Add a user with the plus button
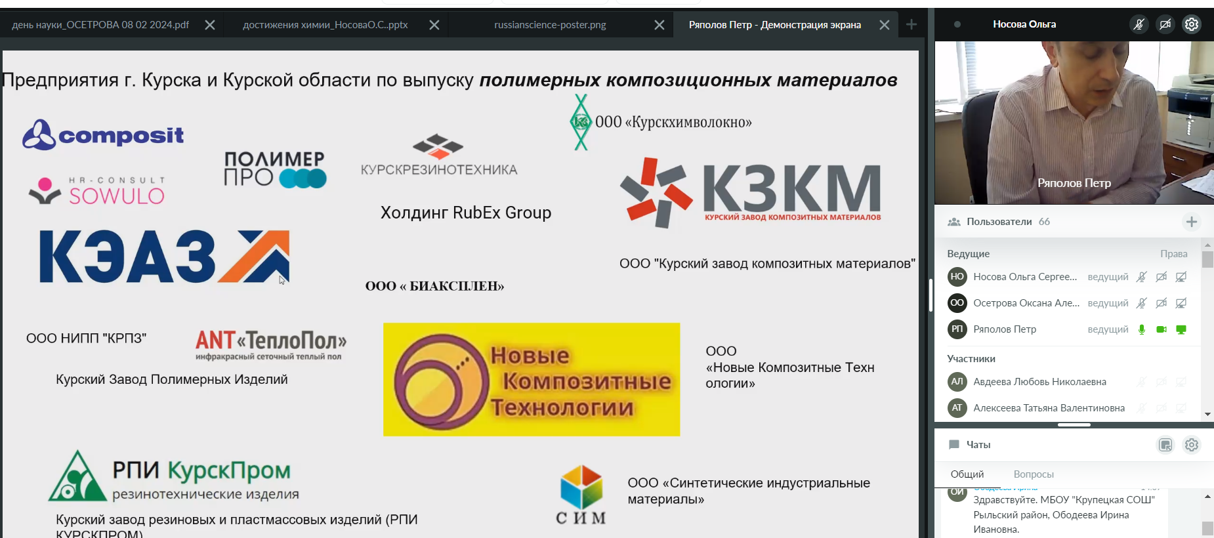 [x=1192, y=222]
